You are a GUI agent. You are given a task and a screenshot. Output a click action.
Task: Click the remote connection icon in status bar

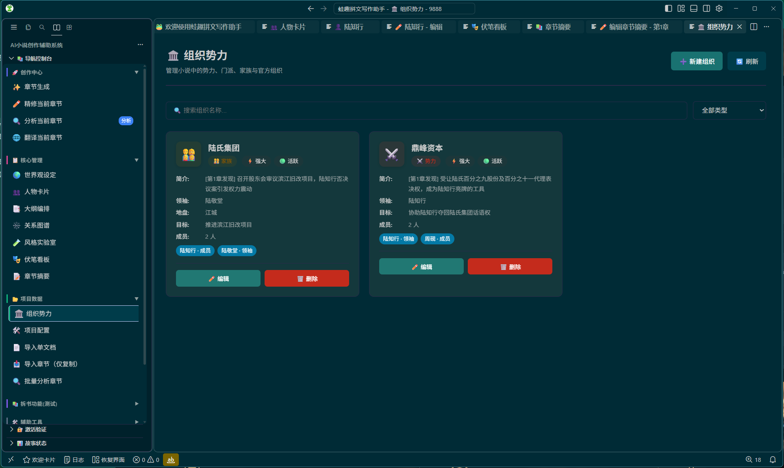click(11, 460)
